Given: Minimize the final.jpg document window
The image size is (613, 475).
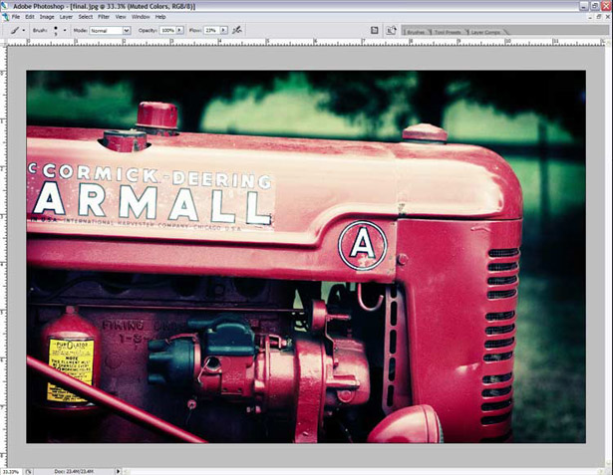Looking at the screenshot, I should pyautogui.click(x=591, y=17).
